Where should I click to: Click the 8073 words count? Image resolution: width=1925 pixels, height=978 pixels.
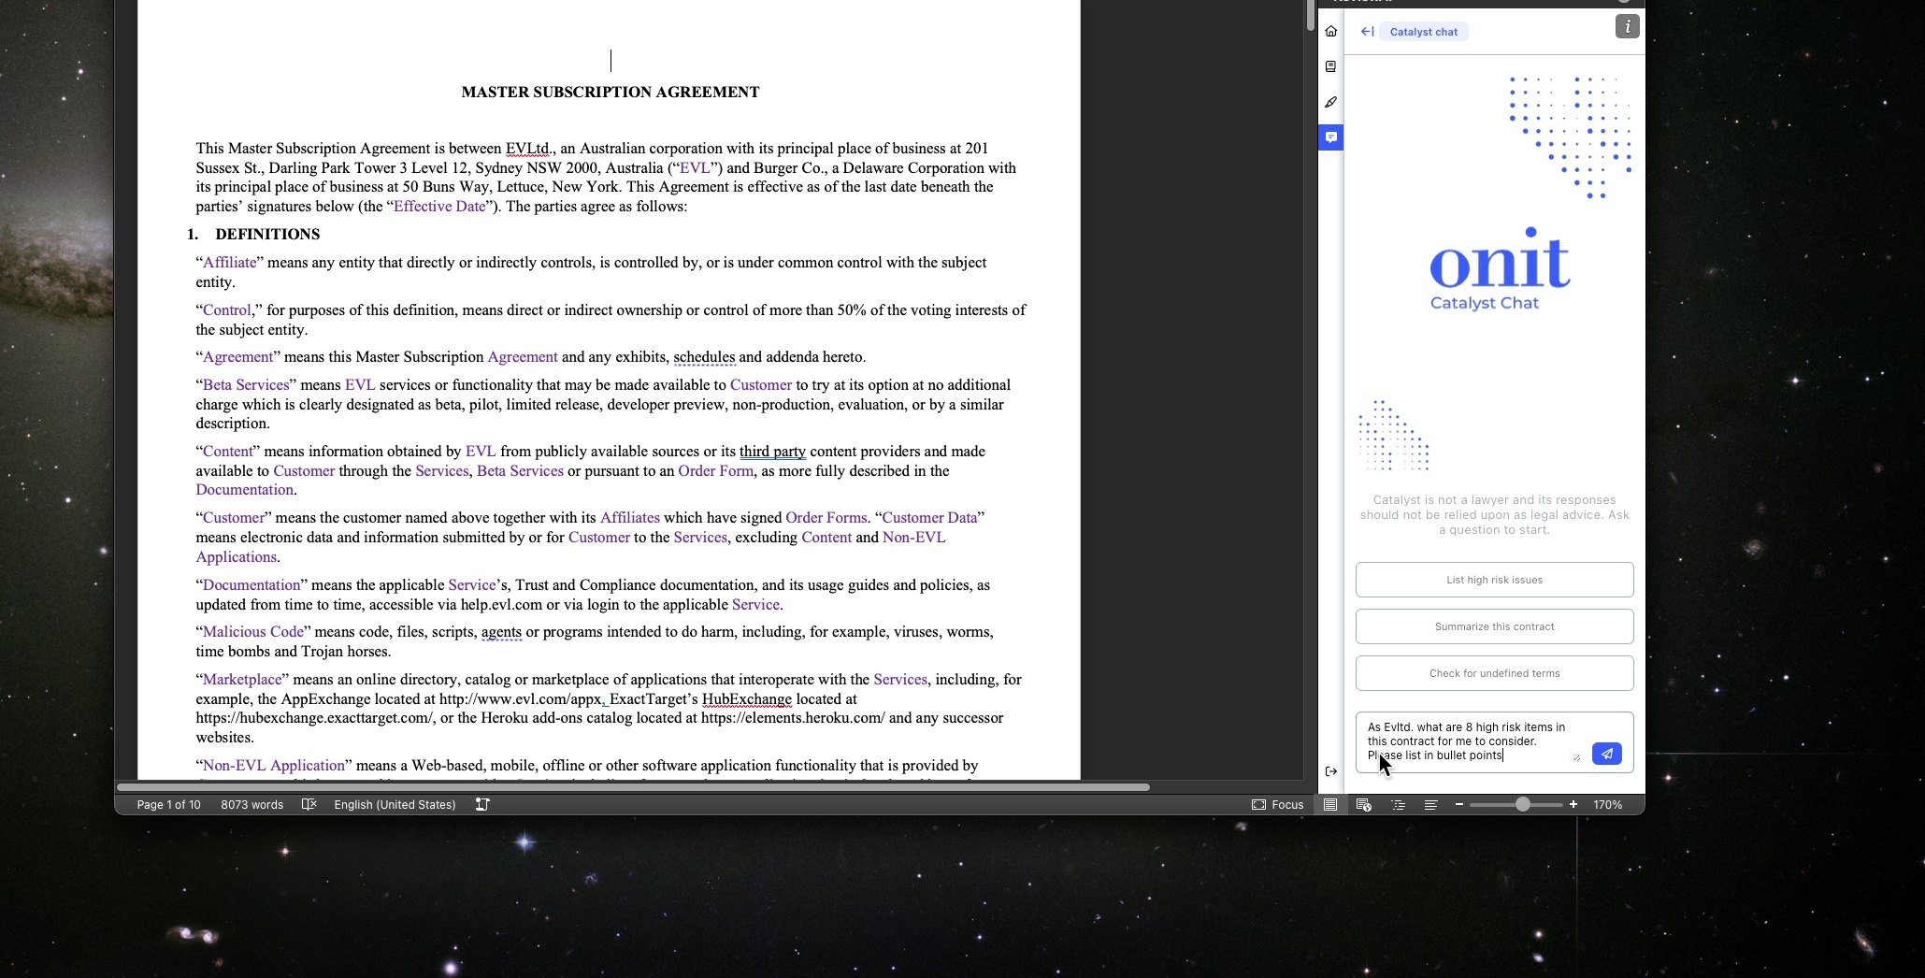[252, 805]
